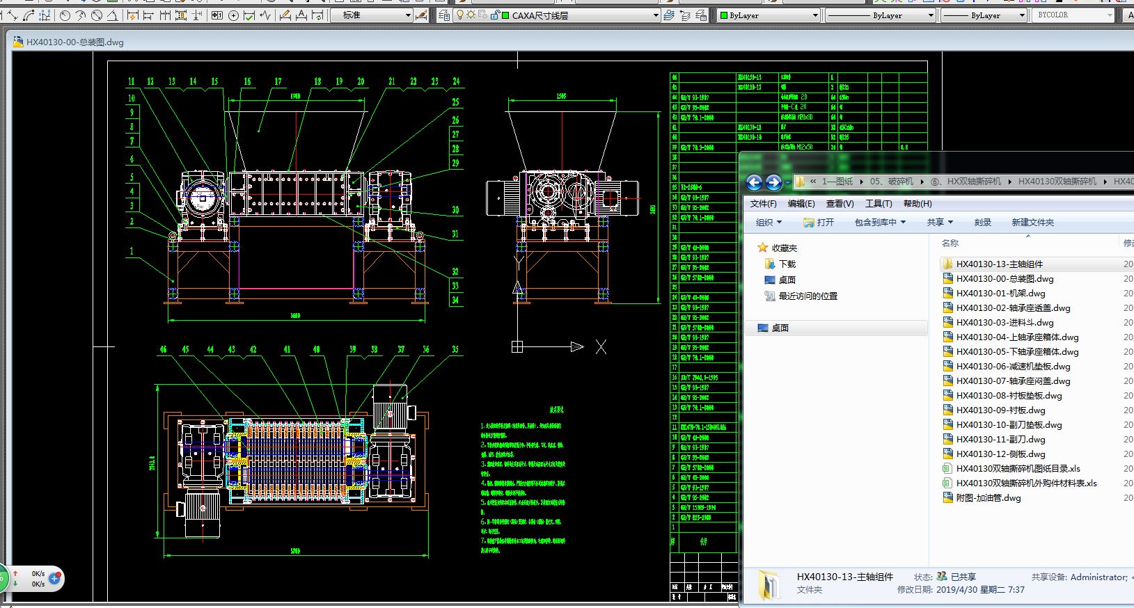Click the 刻录 button
Viewport: 1134px width, 608px height.
coord(982,223)
